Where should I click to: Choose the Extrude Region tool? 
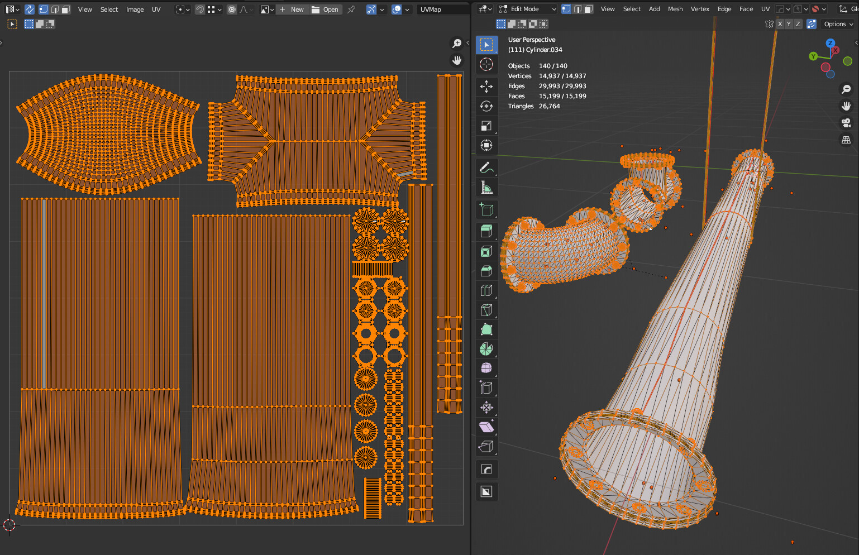(x=486, y=231)
